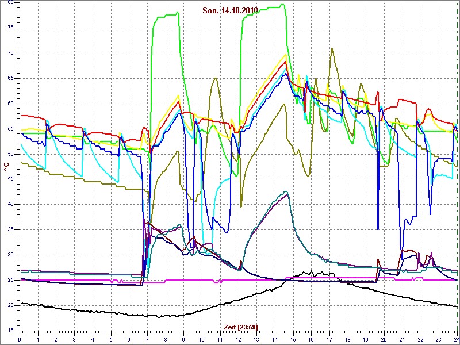
Task: Click hour 22 on the time axis
Action: 421,339
